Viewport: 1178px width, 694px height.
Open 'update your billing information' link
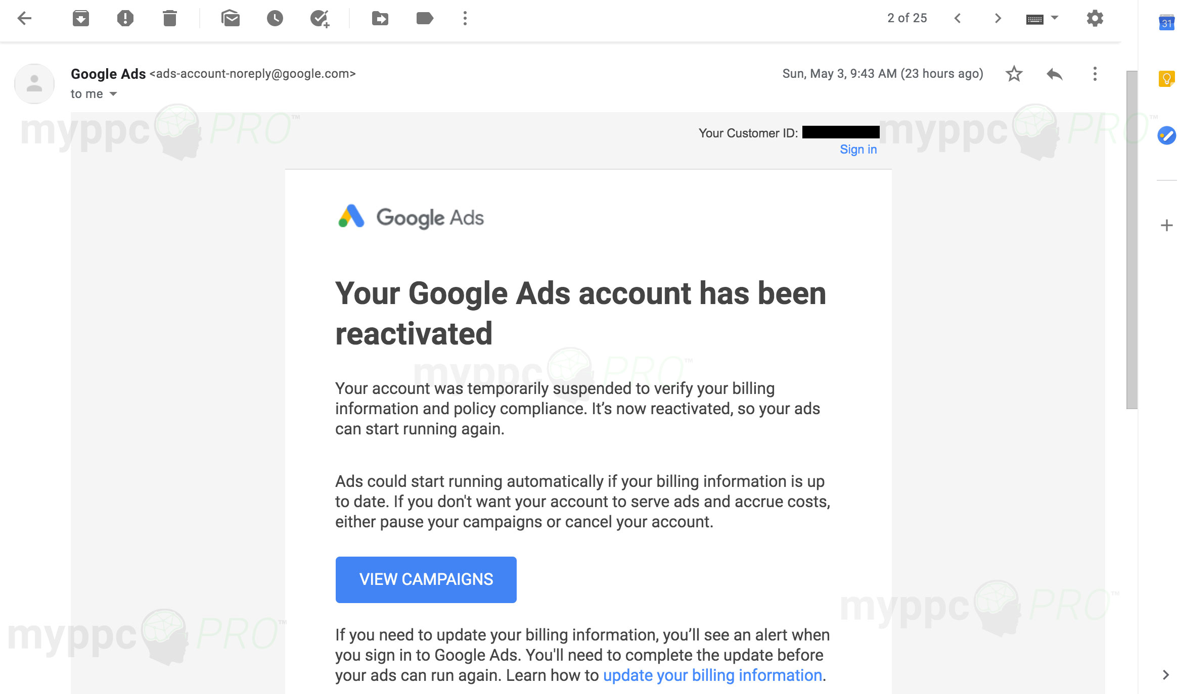[x=712, y=675]
